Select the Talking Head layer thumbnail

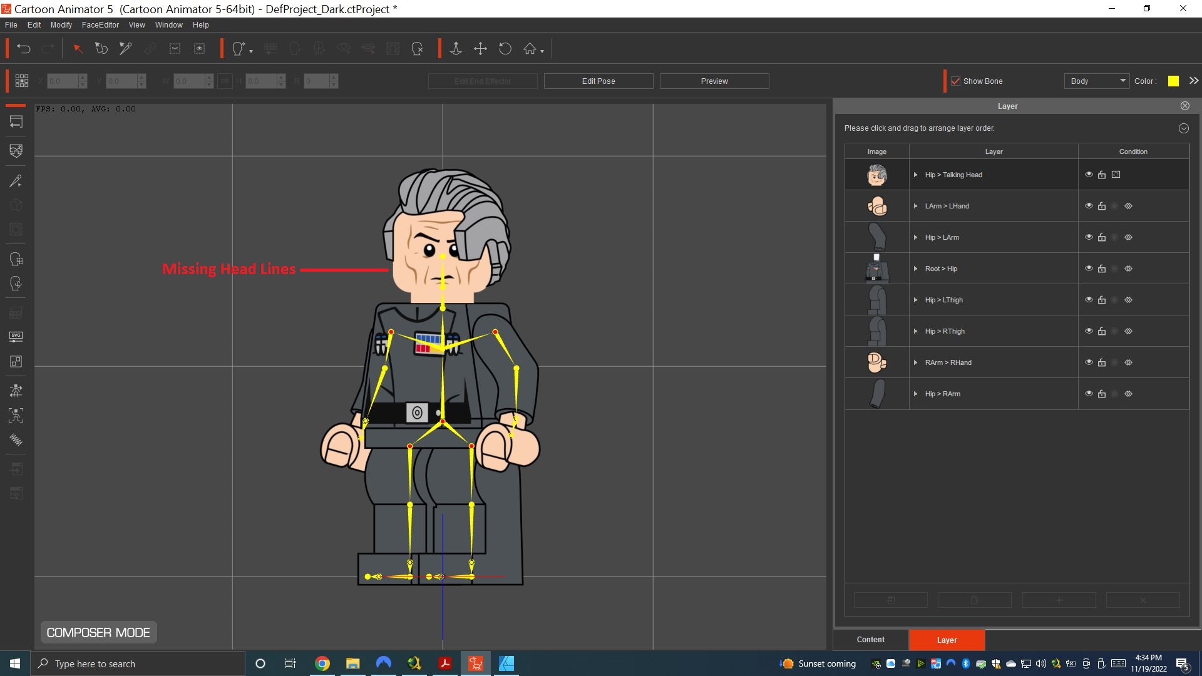point(876,175)
